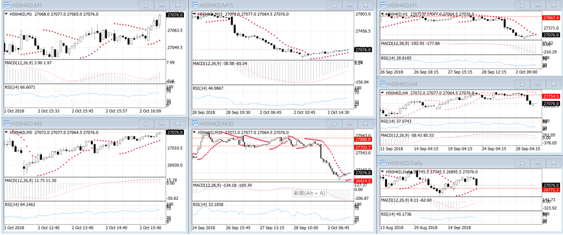This screenshot has height=235, width=563.
Task: Click RSI(14) 28.8185 label in H1
Action: [x=396, y=57]
